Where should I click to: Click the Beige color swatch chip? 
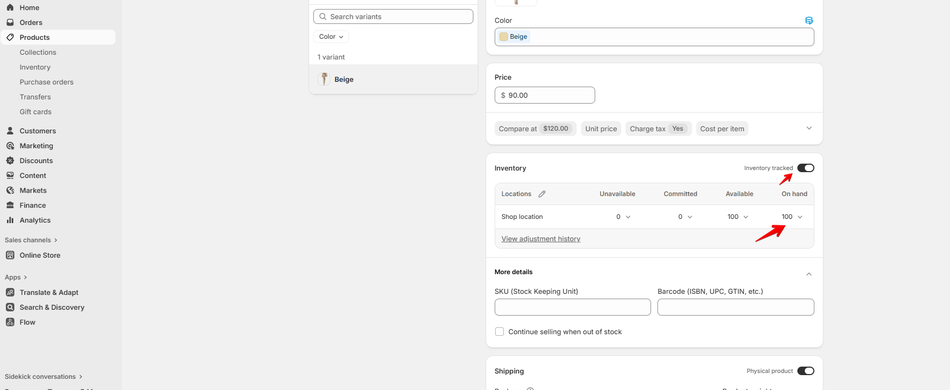click(513, 37)
